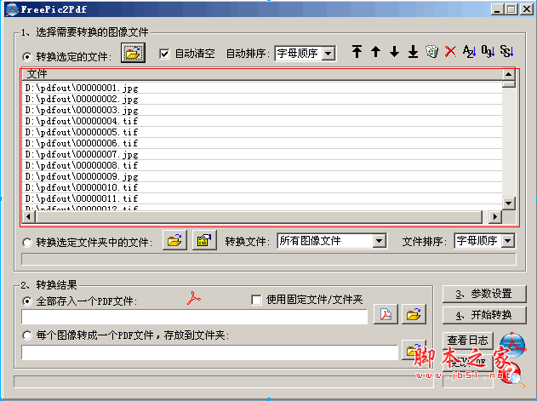Enable the 自动清空 checkbox
Screen dimensions: 537x401
[x=165, y=54]
